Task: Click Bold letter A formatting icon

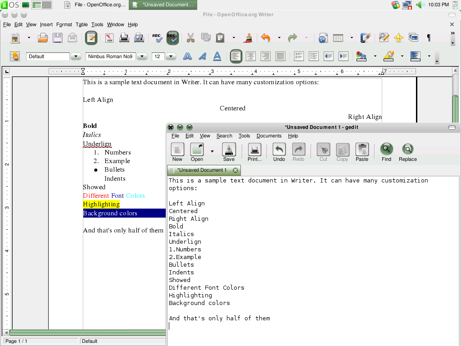Action: (x=187, y=56)
